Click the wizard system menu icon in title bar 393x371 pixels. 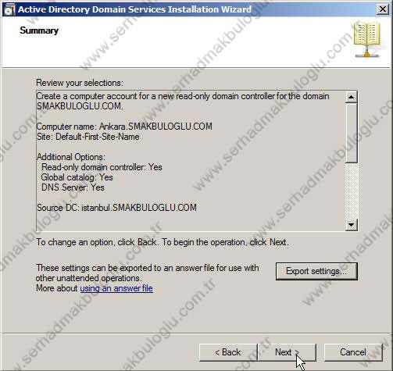(x=9, y=10)
